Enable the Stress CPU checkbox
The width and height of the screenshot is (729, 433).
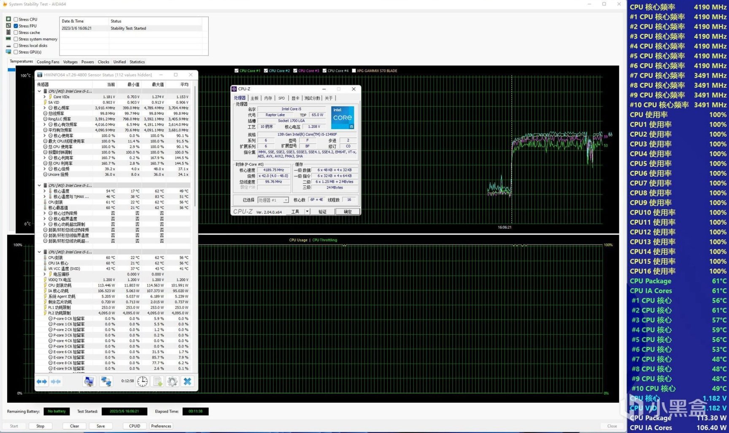[x=16, y=19]
